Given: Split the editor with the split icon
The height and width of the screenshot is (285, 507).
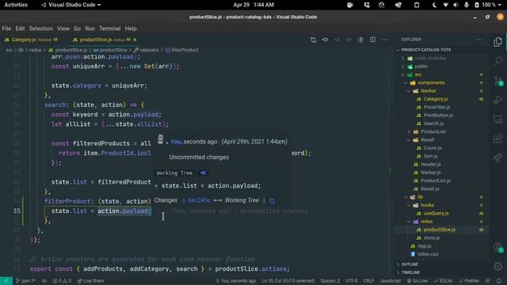Looking at the screenshot, I should (x=372, y=40).
